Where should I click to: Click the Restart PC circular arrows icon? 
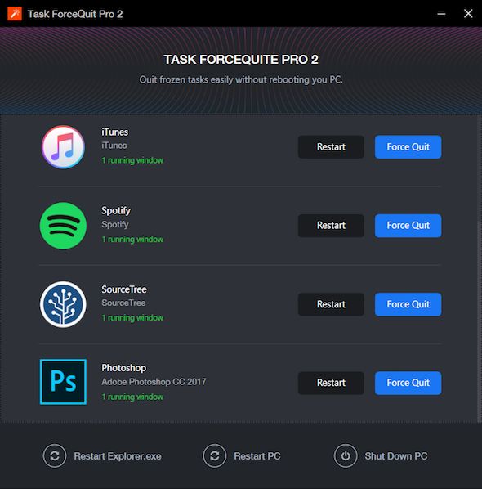click(214, 456)
